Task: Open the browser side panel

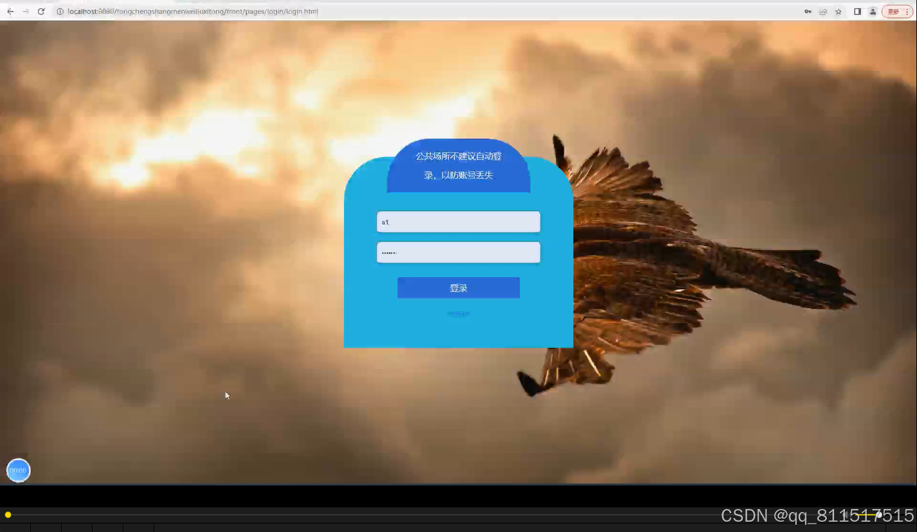Action: tap(857, 11)
